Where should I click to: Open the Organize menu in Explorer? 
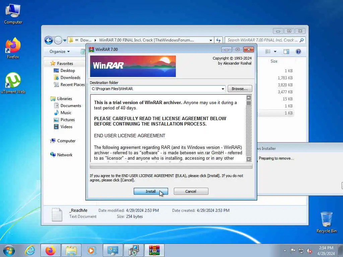click(x=60, y=51)
